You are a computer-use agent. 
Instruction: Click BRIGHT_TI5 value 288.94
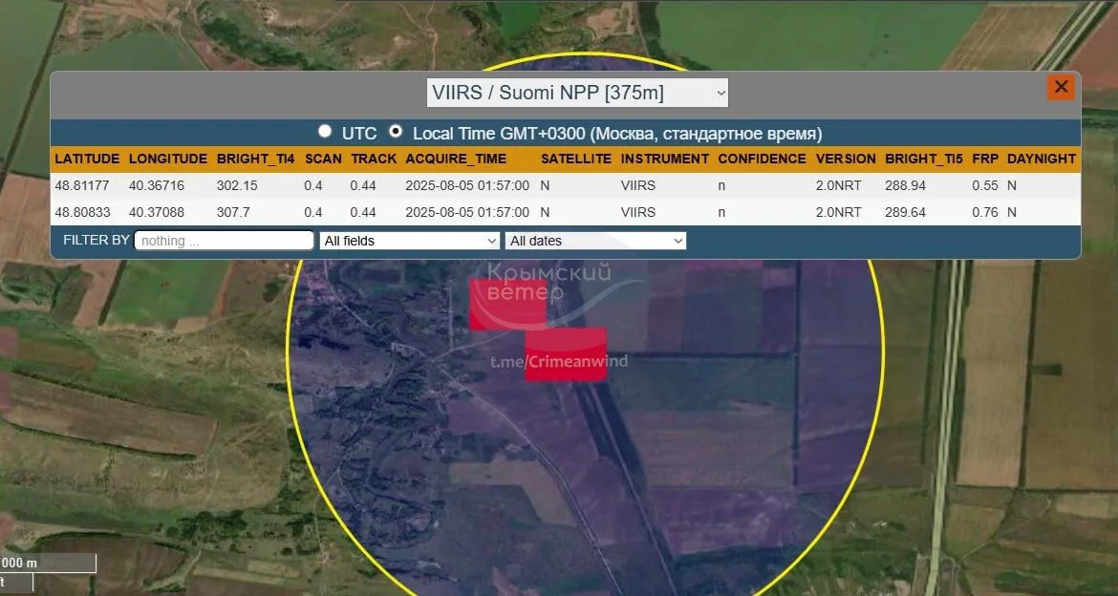click(906, 185)
